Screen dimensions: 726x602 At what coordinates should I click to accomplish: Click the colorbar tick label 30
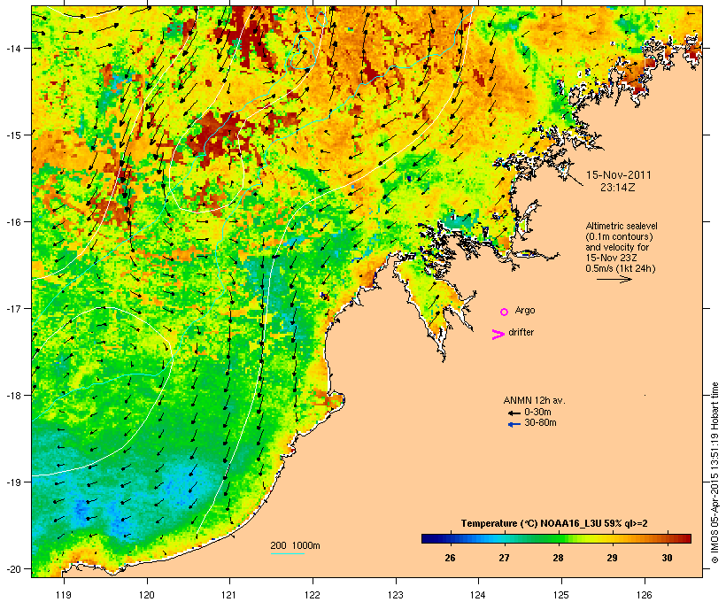[x=667, y=558]
